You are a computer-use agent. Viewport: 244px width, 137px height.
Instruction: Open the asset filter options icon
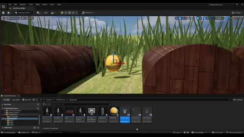[x=45, y=104]
